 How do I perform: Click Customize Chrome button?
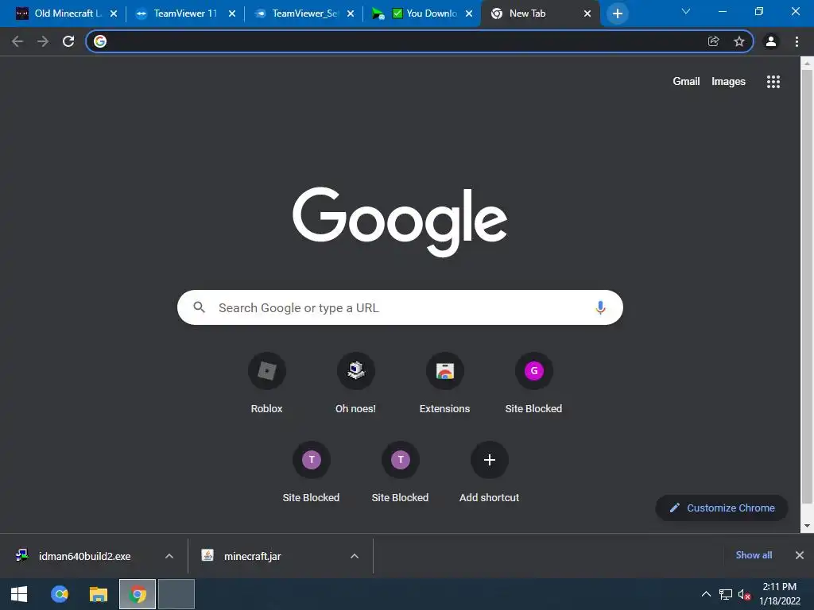[722, 508]
